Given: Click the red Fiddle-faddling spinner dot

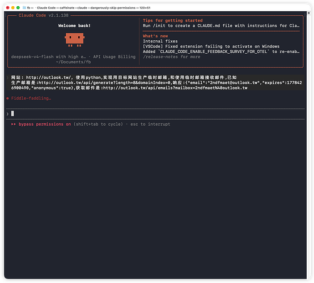Looking at the screenshot, I should [x=7, y=98].
